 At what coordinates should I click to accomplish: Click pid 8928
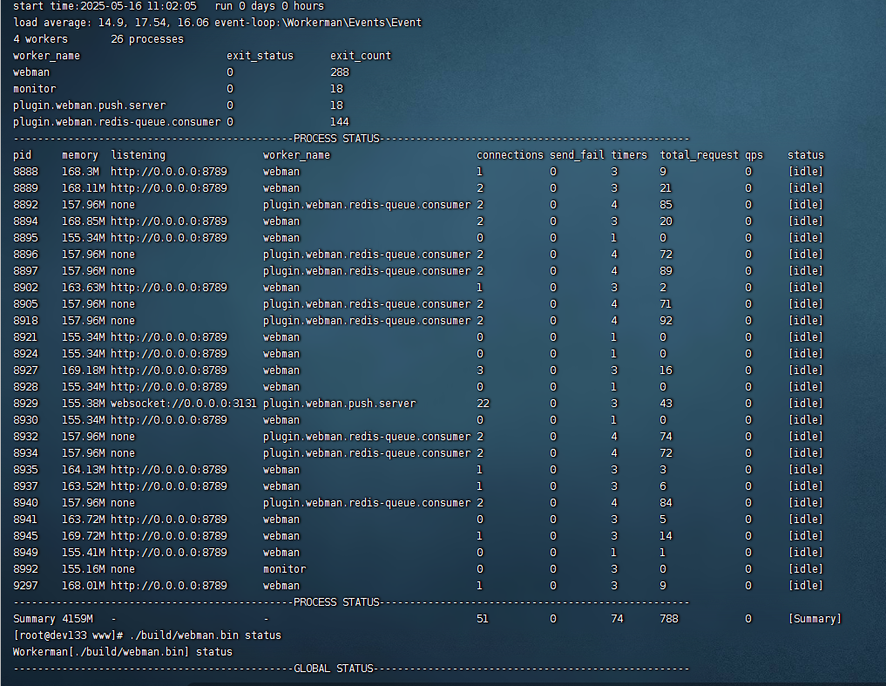(26, 387)
